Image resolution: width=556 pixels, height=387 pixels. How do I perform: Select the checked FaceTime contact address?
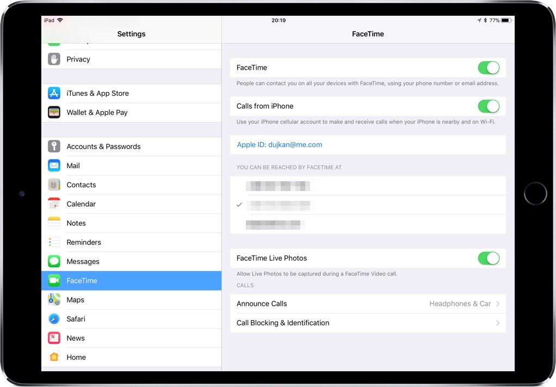tap(368, 205)
